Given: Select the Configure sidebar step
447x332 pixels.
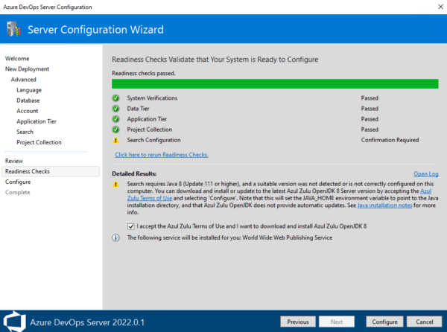Looking at the screenshot, I should [18, 182].
